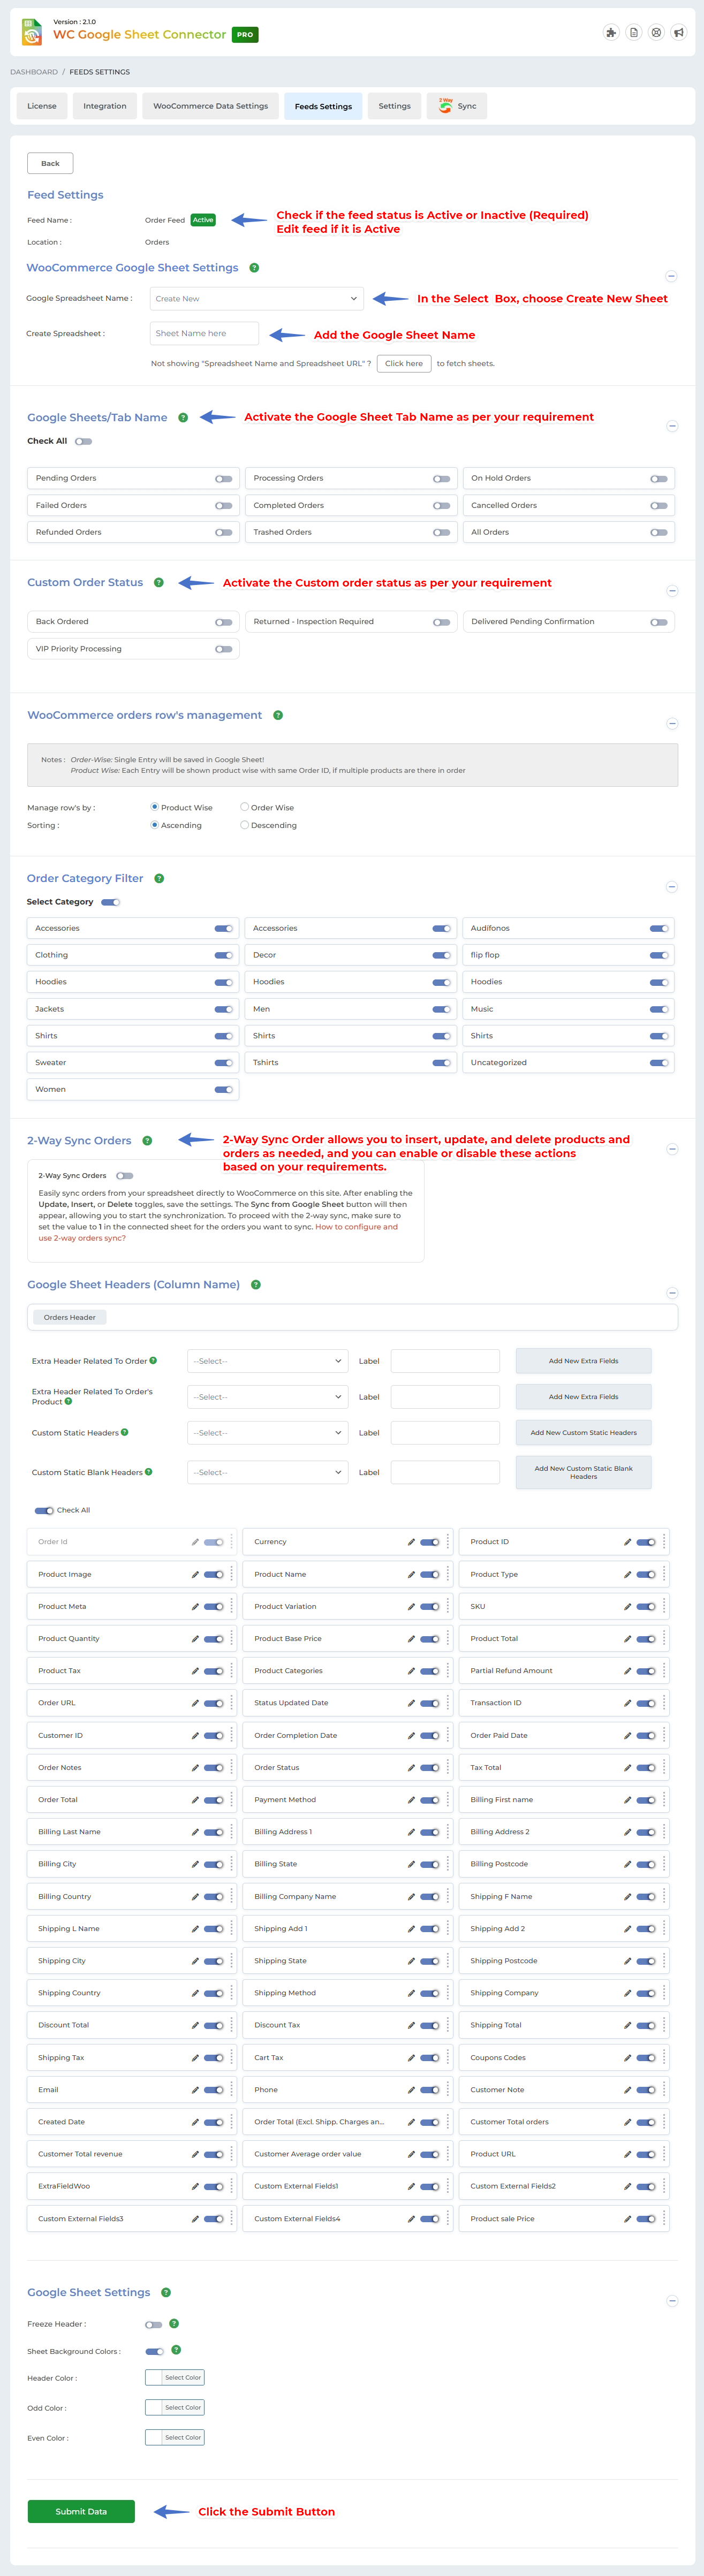Open the Google Spreadsheet Name dropdown

point(256,299)
